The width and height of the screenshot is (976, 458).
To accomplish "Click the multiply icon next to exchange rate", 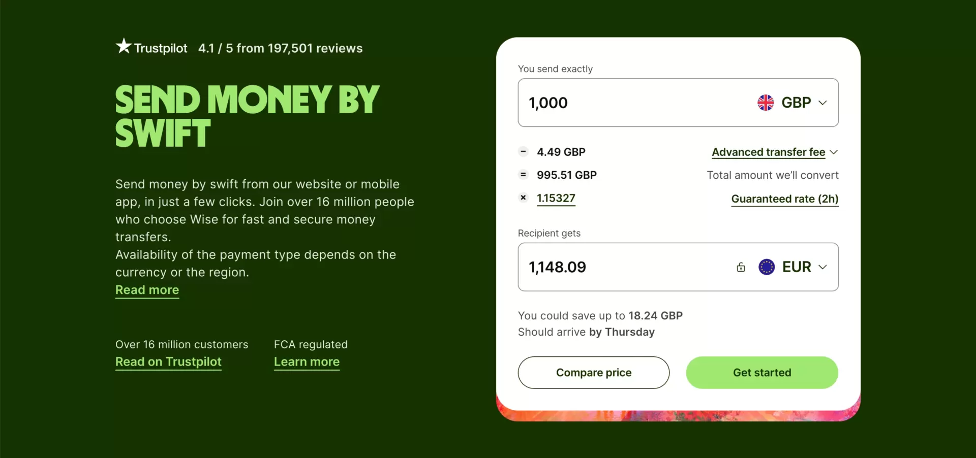I will (x=523, y=198).
